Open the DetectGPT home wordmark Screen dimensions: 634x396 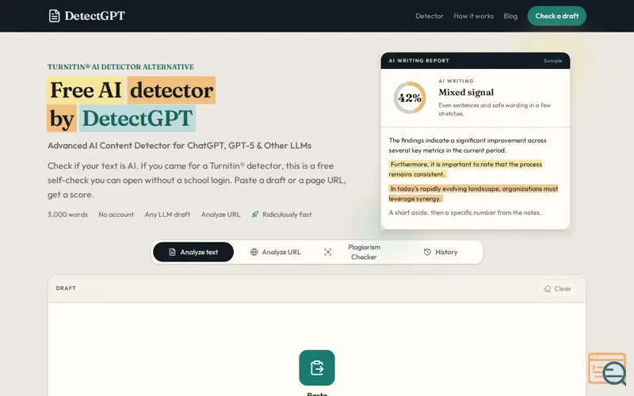point(94,16)
